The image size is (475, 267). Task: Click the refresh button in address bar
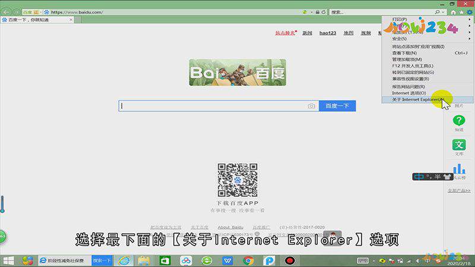324,12
